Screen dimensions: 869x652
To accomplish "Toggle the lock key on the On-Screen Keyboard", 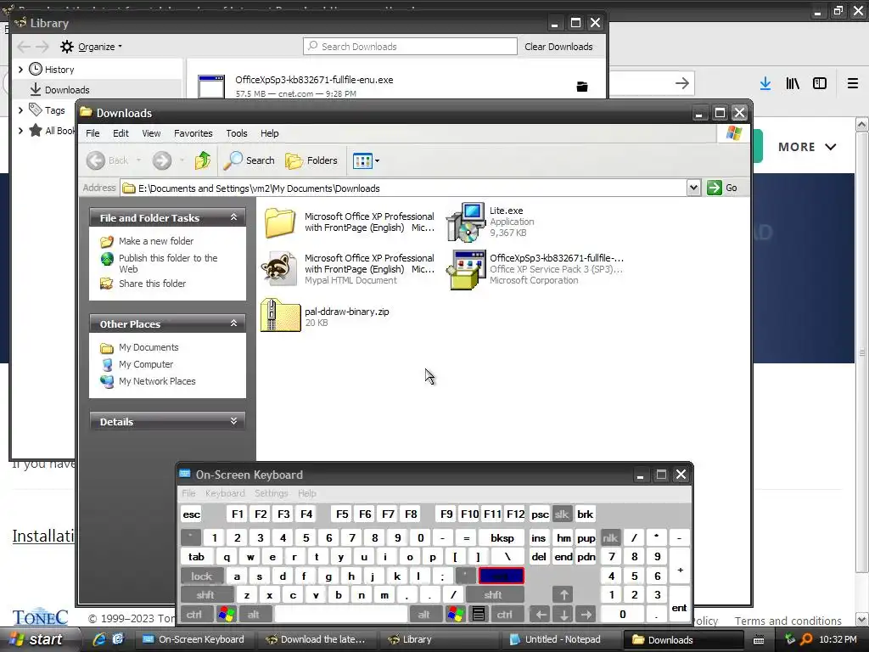I will click(202, 576).
